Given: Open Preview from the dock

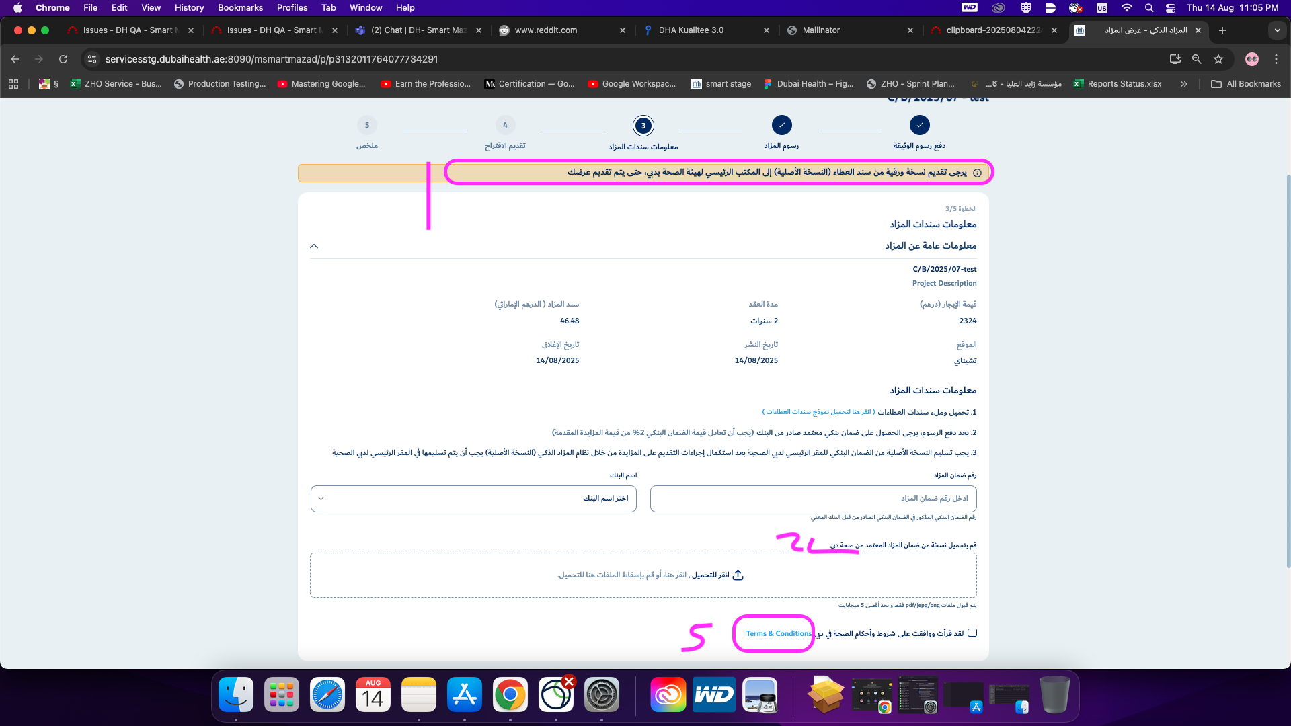Looking at the screenshot, I should [760, 695].
